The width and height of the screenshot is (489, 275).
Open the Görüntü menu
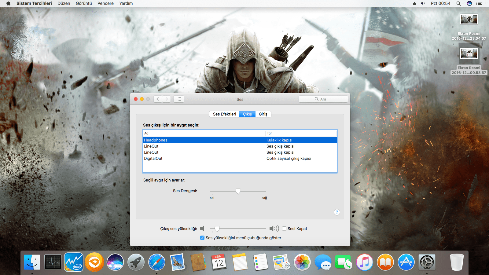[x=84, y=3]
